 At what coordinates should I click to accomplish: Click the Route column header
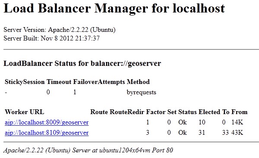[99, 112]
